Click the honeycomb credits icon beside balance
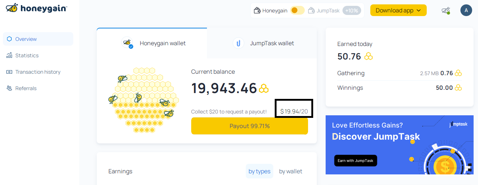This screenshot has width=478, height=185. point(264,88)
